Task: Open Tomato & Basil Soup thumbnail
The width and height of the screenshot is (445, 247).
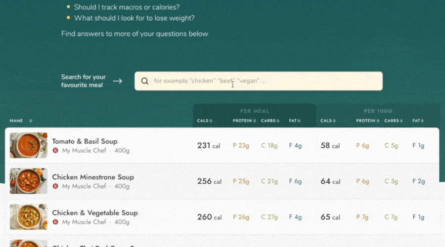Action: pos(29,145)
